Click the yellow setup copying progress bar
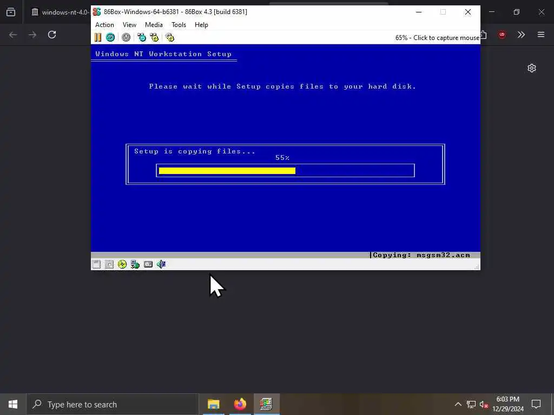This screenshot has width=554, height=415. click(227, 171)
